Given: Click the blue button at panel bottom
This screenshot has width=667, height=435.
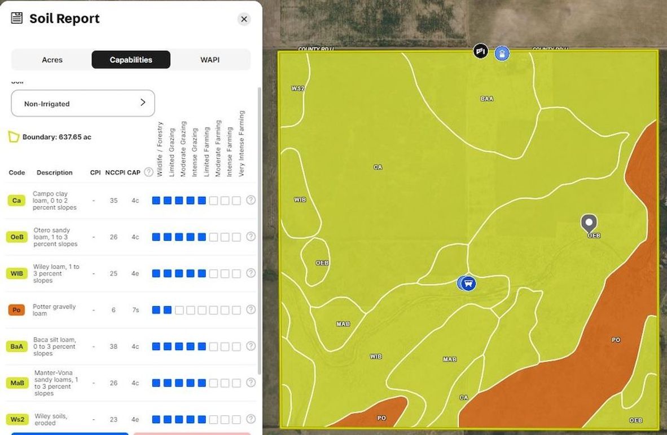Looking at the screenshot, I should [69, 433].
